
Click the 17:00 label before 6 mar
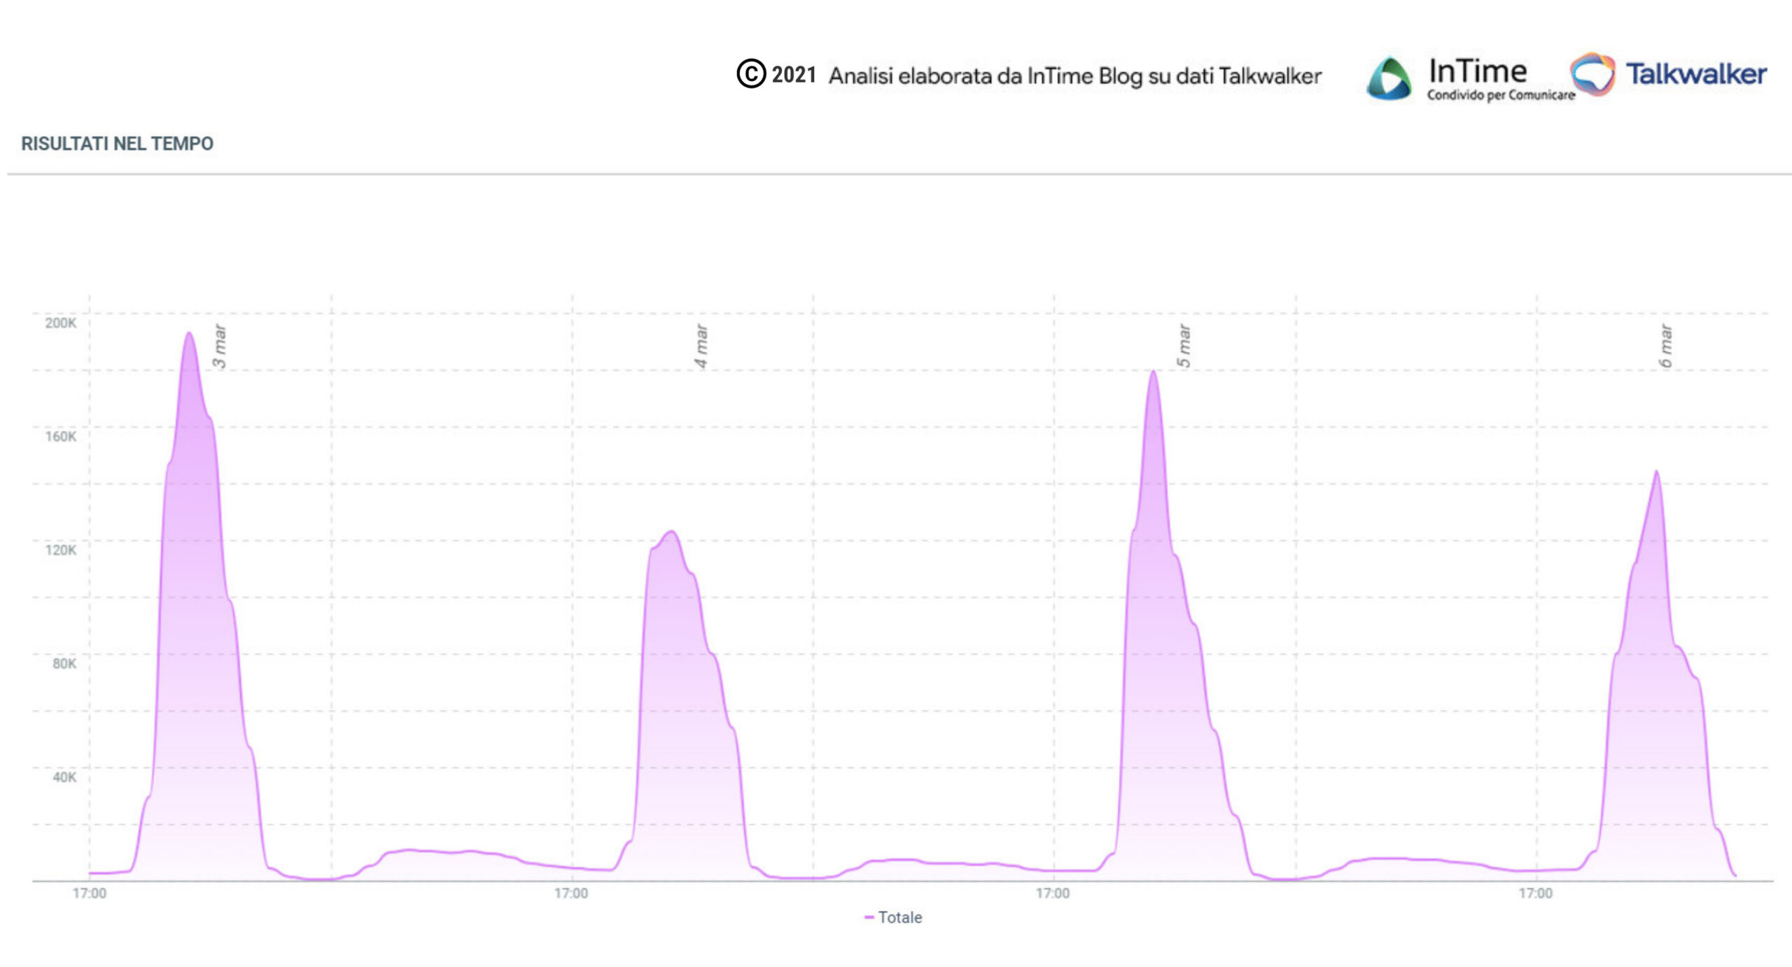(1535, 893)
